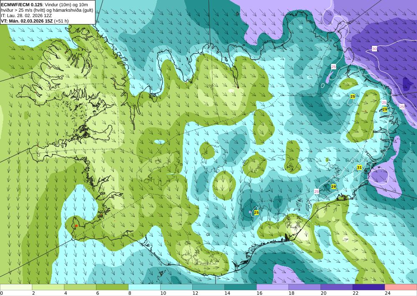This screenshot has height=296, width=417.
Task: Pick the 12–14 m/s teal legend swatch
Action: pyautogui.click(x=208, y=287)
